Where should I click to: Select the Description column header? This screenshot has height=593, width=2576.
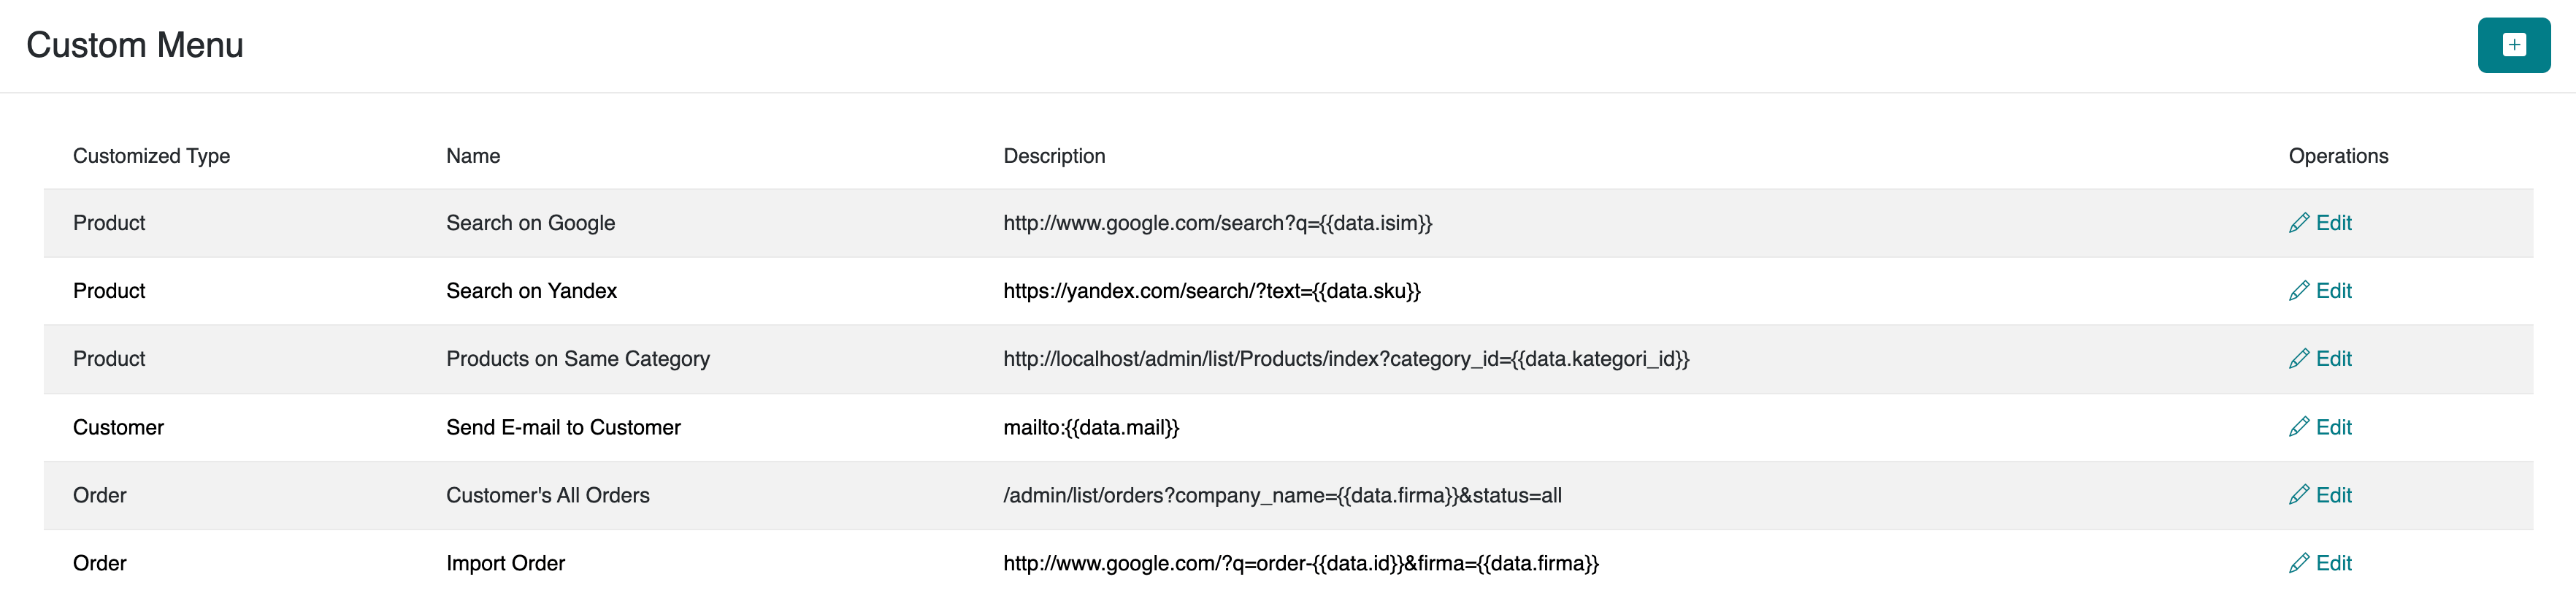point(1054,156)
